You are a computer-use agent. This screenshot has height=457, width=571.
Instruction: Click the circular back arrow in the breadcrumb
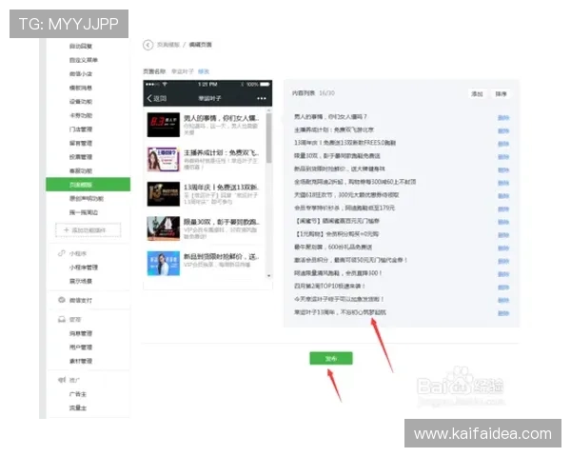click(x=148, y=45)
